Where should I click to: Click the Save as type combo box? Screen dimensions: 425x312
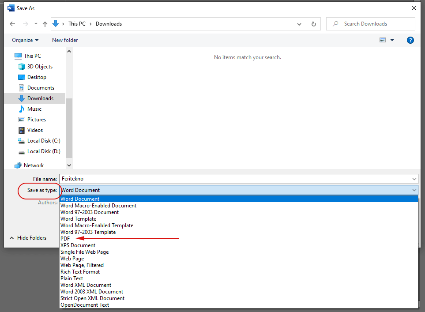[239, 190]
